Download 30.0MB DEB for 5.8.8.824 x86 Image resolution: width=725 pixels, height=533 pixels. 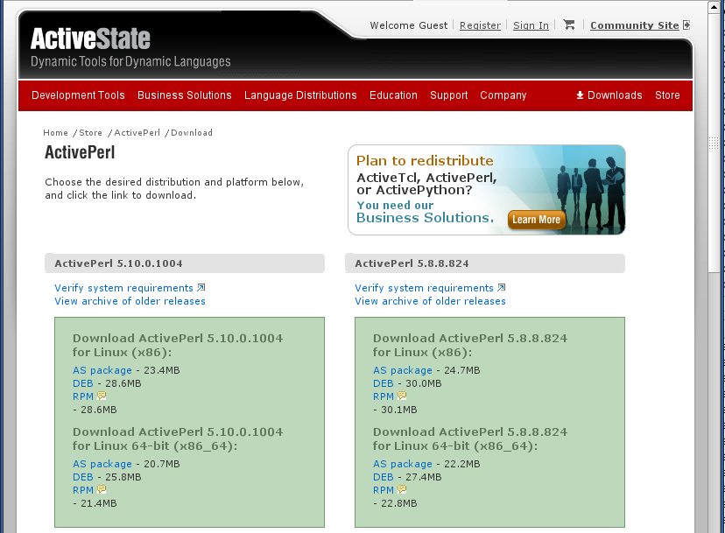pos(384,383)
